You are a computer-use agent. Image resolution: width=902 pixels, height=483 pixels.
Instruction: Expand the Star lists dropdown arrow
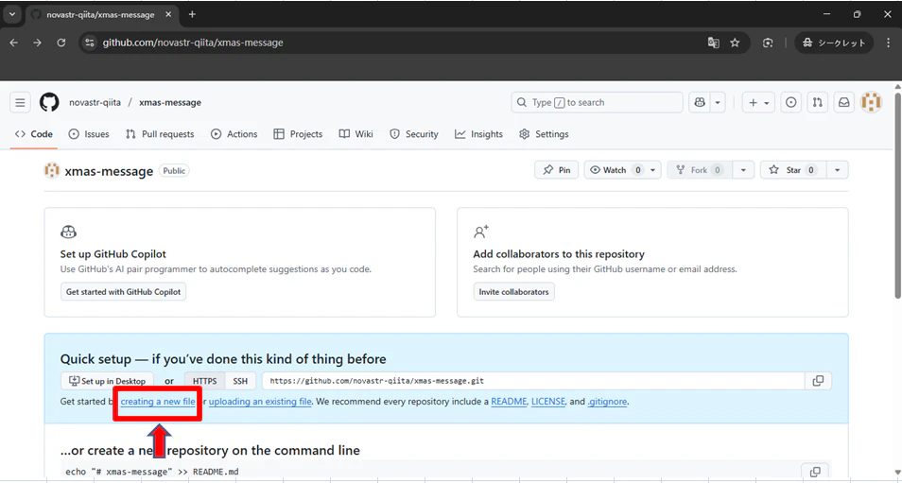coord(838,170)
